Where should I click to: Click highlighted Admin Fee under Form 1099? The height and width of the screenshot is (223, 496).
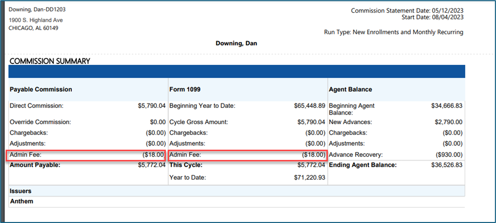[248, 155]
